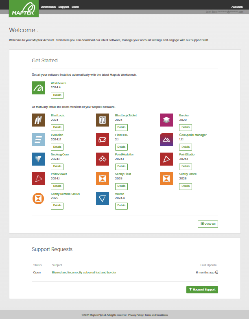Image resolution: width=249 pixels, height=319 pixels.
Task: Open Details for FieldHHC
Action: pyautogui.click(x=121, y=147)
